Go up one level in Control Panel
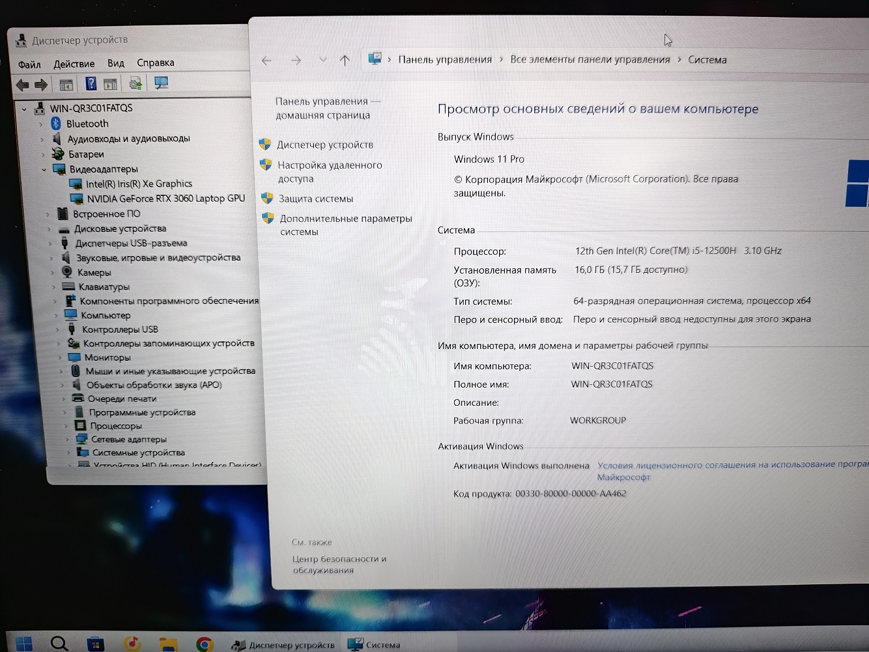This screenshot has height=652, width=869. 345,61
